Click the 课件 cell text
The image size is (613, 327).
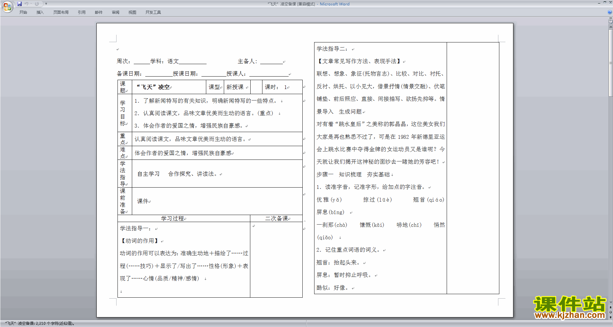143,201
